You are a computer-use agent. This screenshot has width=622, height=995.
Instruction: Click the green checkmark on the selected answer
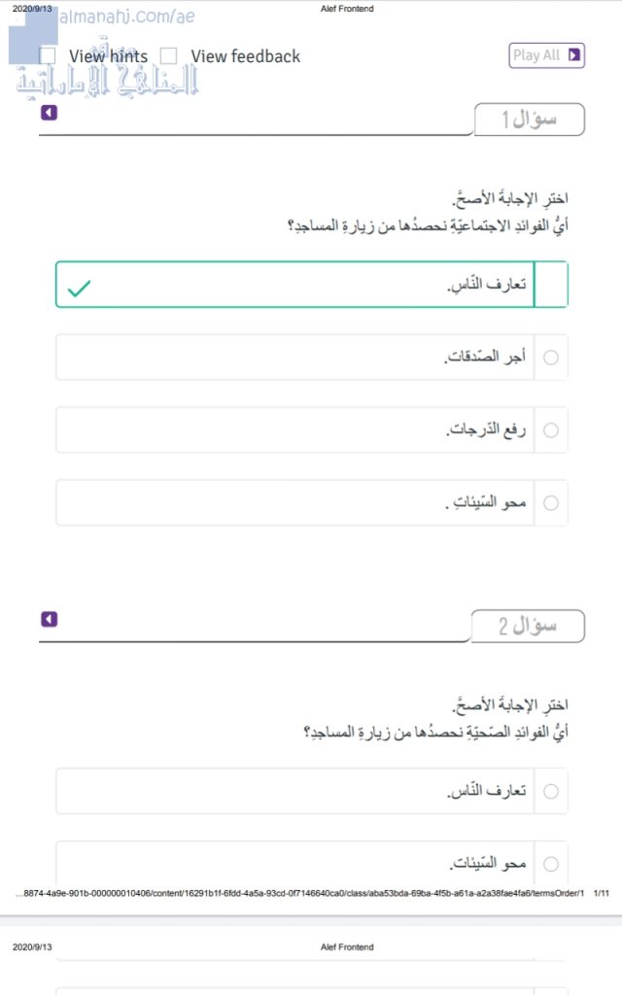click(x=80, y=288)
